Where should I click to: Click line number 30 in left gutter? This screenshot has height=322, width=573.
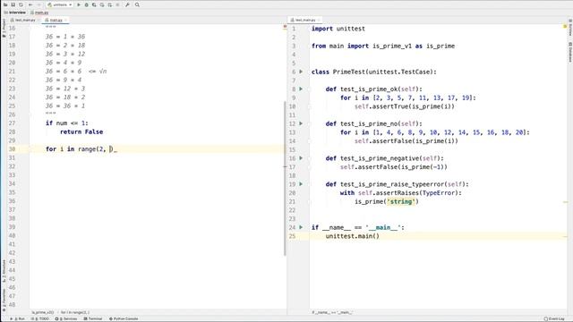(12, 149)
